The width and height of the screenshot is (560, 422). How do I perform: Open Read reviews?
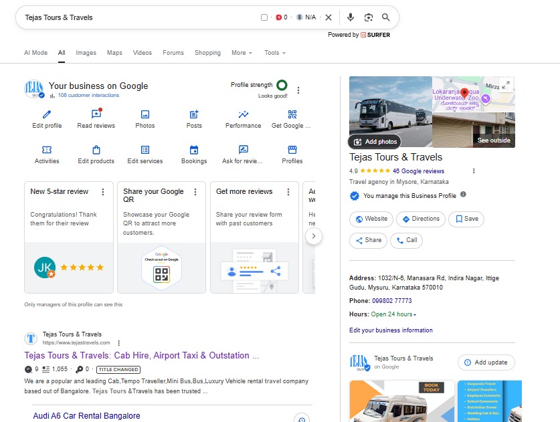coord(96,119)
